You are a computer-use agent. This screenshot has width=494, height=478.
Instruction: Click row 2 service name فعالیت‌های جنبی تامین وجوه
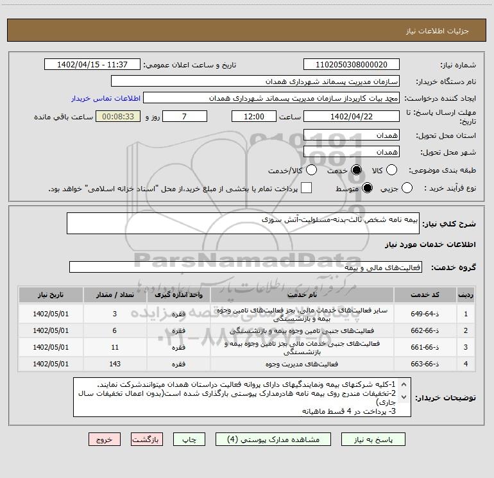point(302,331)
